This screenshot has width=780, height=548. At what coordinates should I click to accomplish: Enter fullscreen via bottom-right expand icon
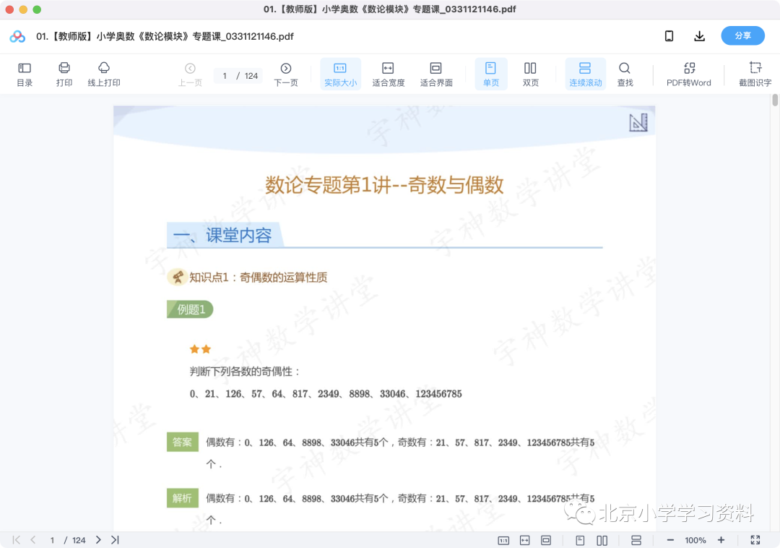[x=755, y=541]
